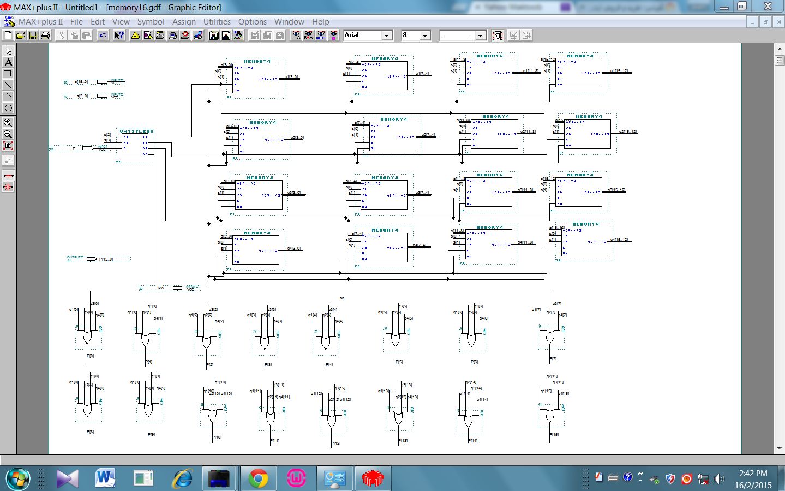Click the zoom out magnifier tool
This screenshot has height=491, width=785.
pyautogui.click(x=8, y=134)
